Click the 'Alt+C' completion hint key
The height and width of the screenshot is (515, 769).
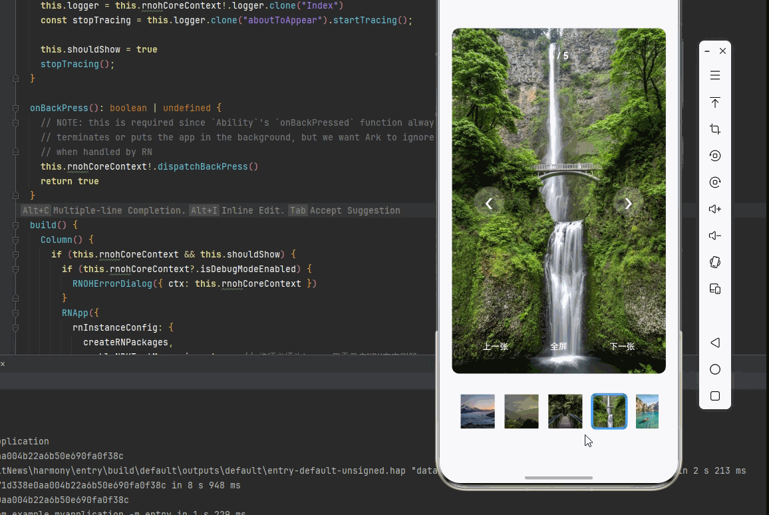tap(37, 210)
